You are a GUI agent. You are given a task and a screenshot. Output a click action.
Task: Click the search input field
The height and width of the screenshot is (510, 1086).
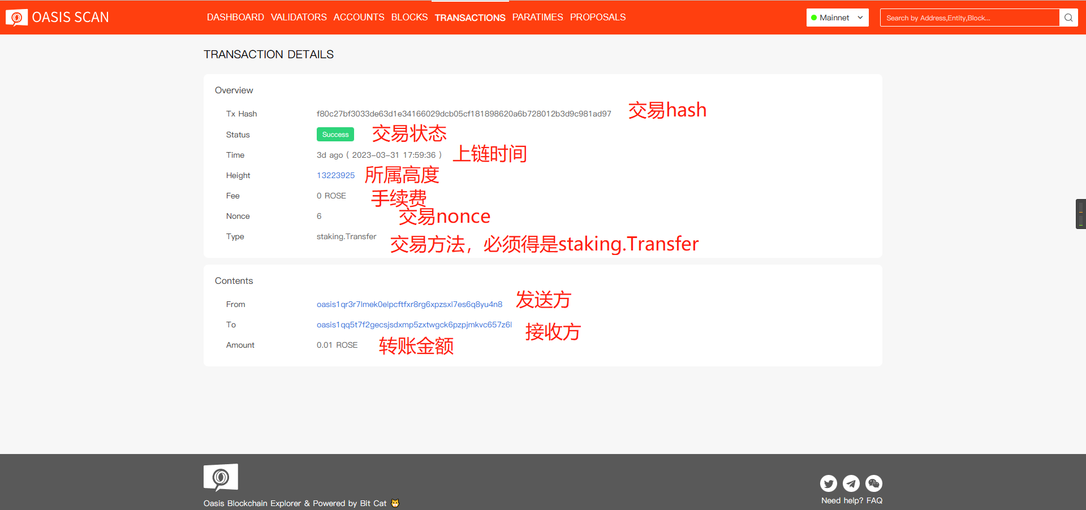970,18
